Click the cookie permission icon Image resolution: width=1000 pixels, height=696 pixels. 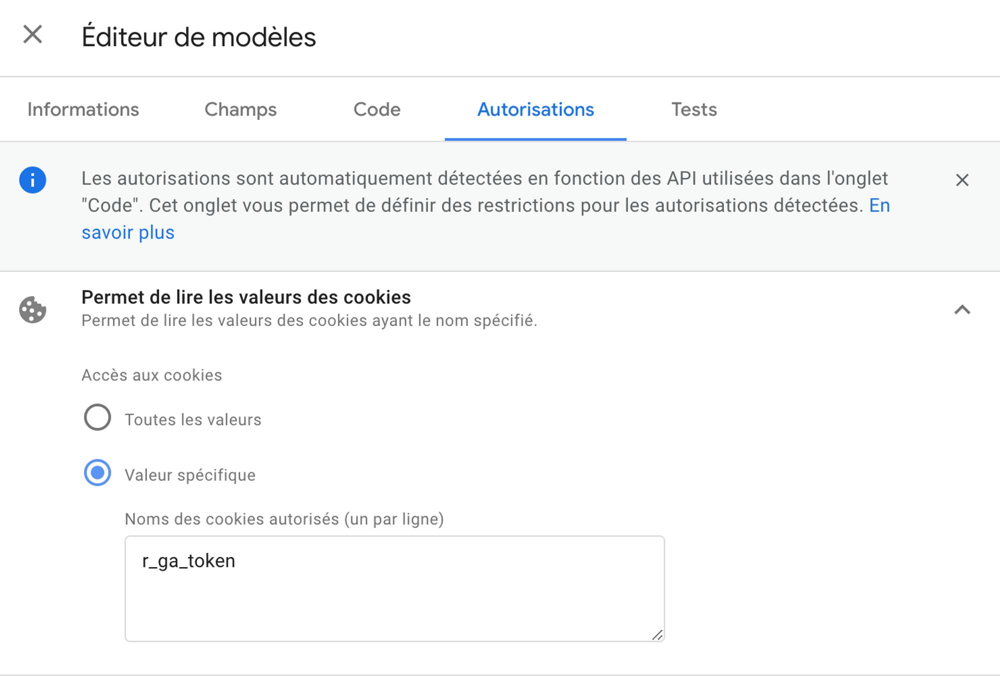(33, 309)
